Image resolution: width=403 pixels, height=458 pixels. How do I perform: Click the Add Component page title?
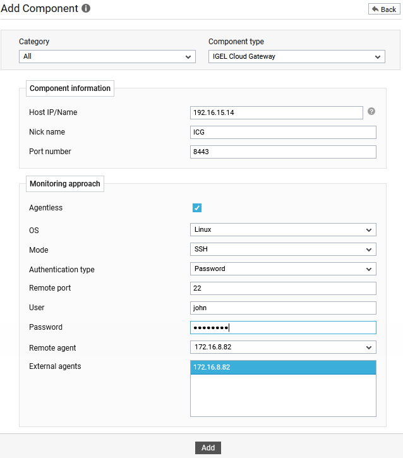point(39,8)
